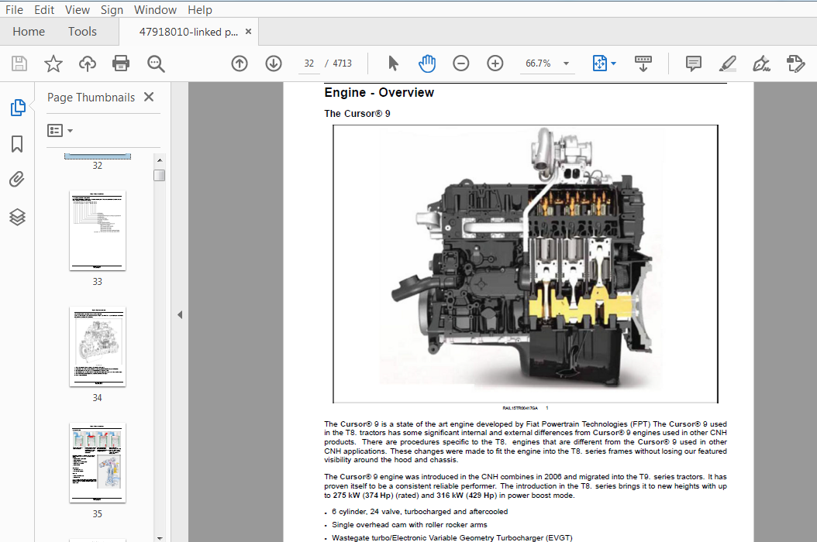Open the zoom level dropdown arrow
Image resolution: width=817 pixels, height=542 pixels.
(x=566, y=63)
